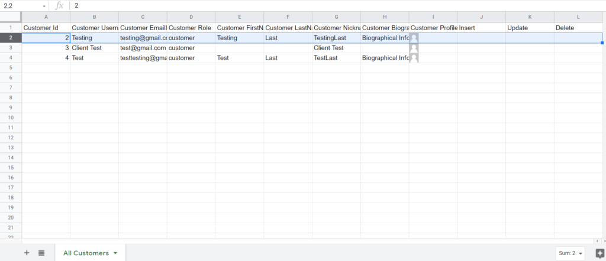606x261 pixels.
Task: Click the Customer Role header cell
Action: [x=191, y=28]
